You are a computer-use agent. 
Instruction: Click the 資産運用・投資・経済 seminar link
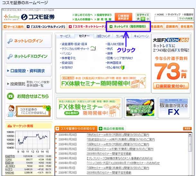click(74, 44)
